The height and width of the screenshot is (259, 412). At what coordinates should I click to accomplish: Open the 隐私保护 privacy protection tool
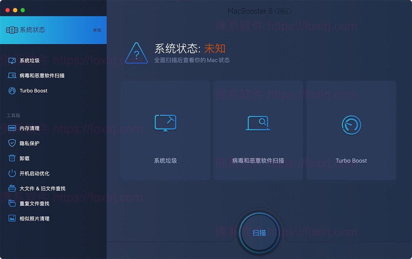[11, 143]
